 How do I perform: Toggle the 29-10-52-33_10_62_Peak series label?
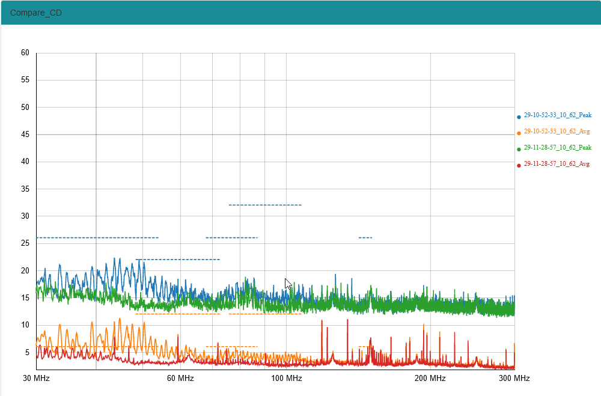[x=557, y=115]
